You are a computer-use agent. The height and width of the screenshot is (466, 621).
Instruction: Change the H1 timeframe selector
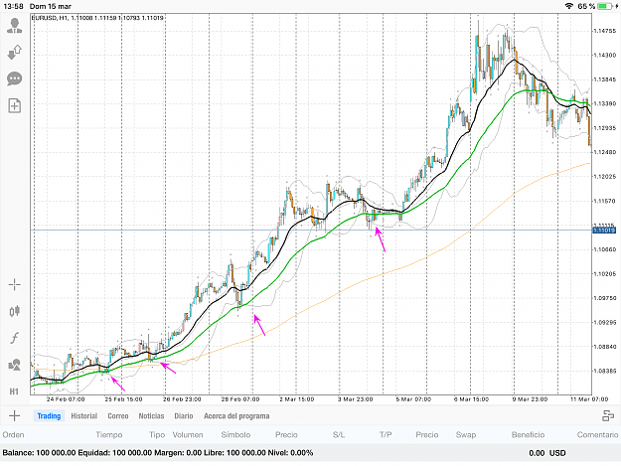pyautogui.click(x=14, y=391)
